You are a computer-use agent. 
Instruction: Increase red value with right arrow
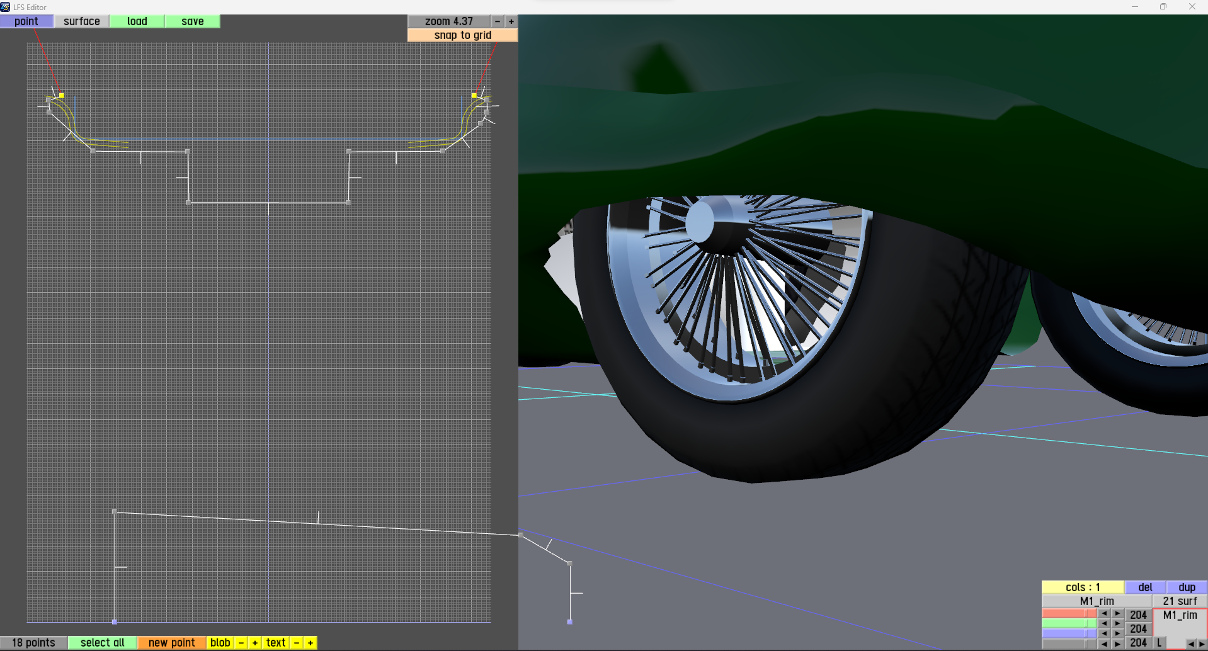1117,614
